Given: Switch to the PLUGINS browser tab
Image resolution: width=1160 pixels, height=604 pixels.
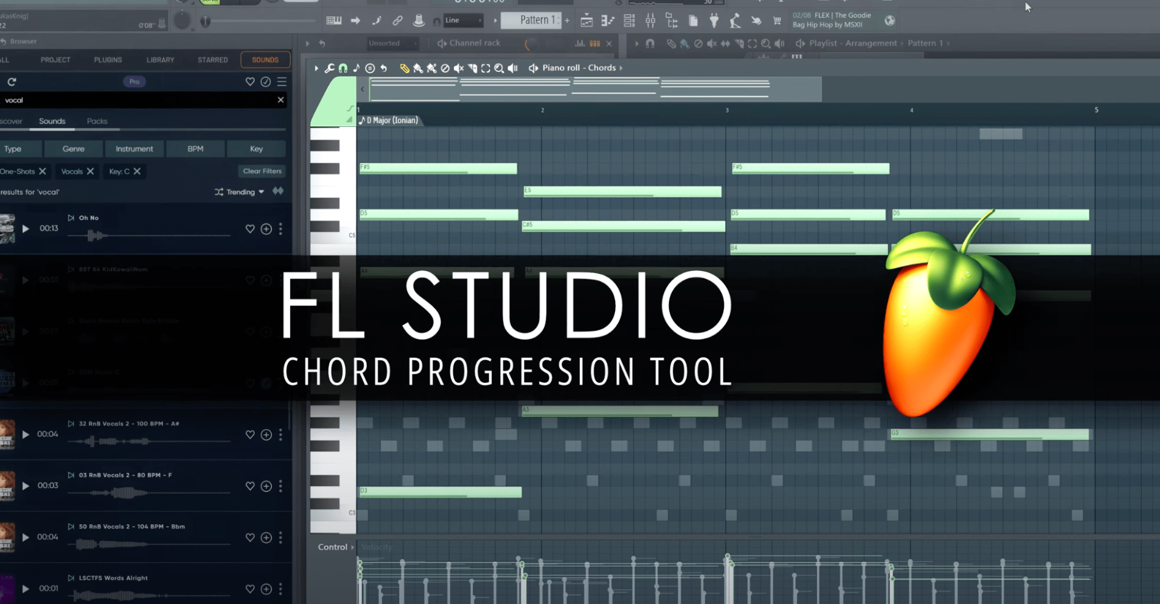Looking at the screenshot, I should (108, 60).
